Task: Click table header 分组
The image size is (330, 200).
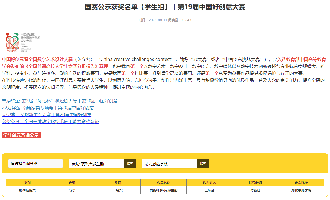Action: [x=72, y=183]
